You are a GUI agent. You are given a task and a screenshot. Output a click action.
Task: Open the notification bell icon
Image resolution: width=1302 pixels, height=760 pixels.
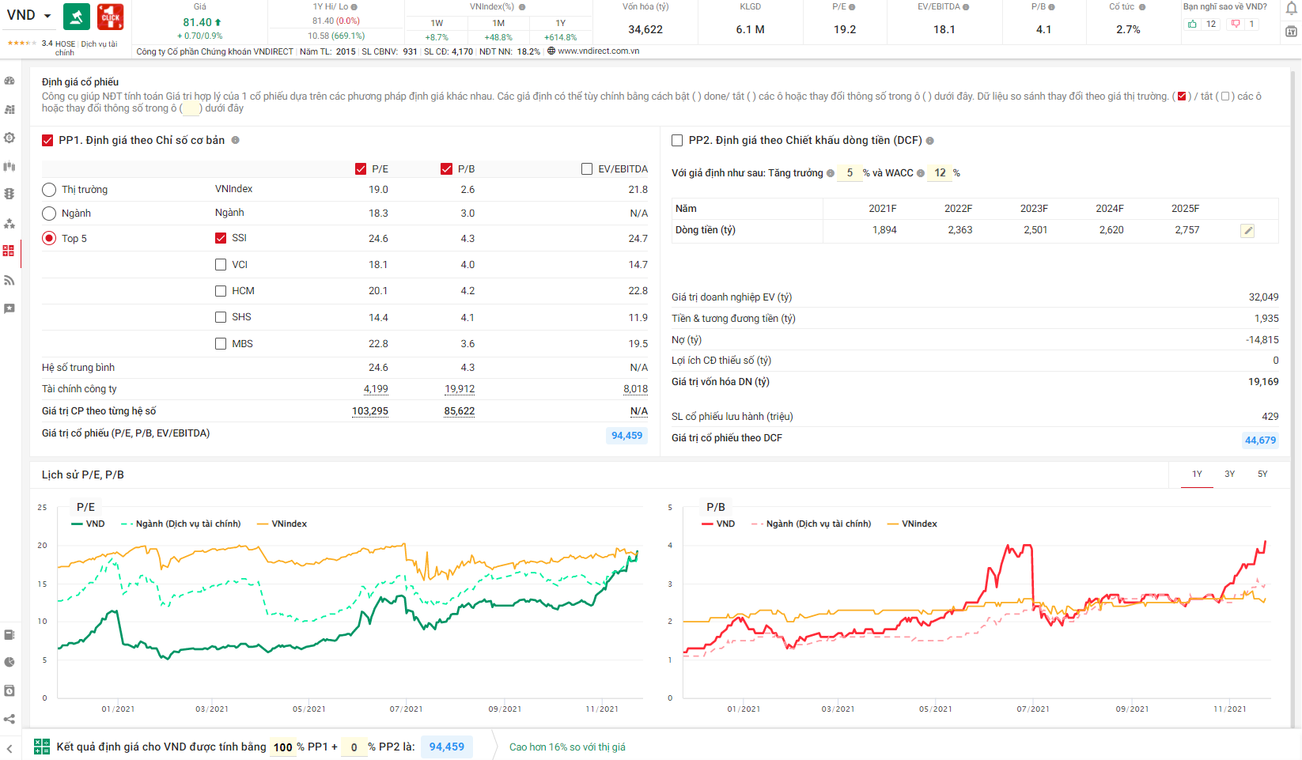pos(1291,9)
